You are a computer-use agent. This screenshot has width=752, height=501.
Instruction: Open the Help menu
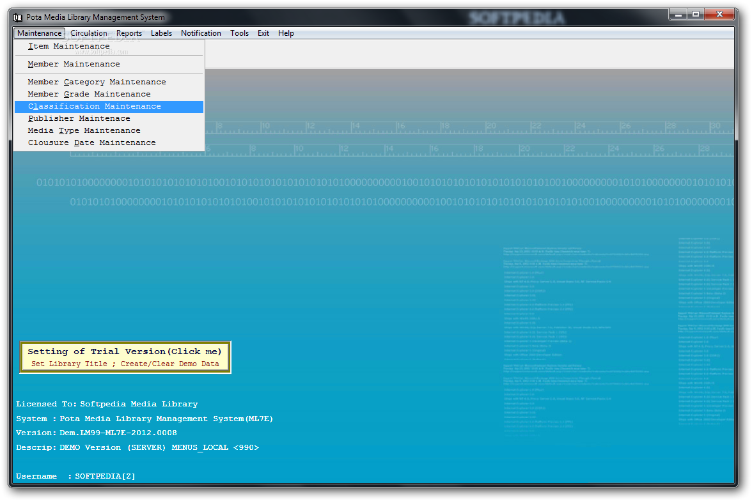click(286, 33)
